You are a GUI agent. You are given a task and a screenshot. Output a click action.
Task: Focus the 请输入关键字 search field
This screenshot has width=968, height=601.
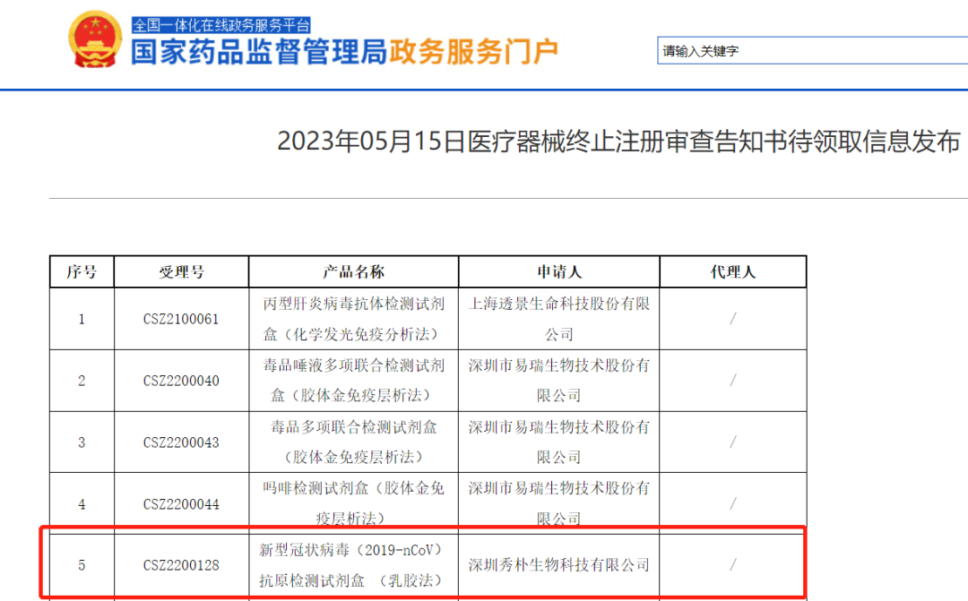(x=811, y=51)
